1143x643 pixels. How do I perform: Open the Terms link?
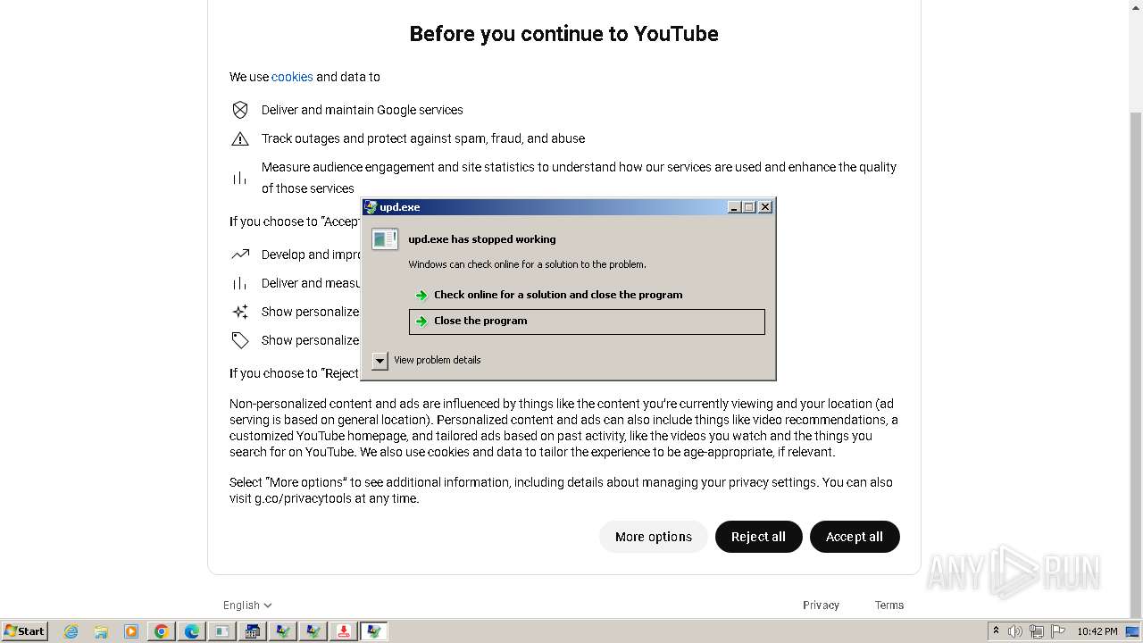coord(889,605)
